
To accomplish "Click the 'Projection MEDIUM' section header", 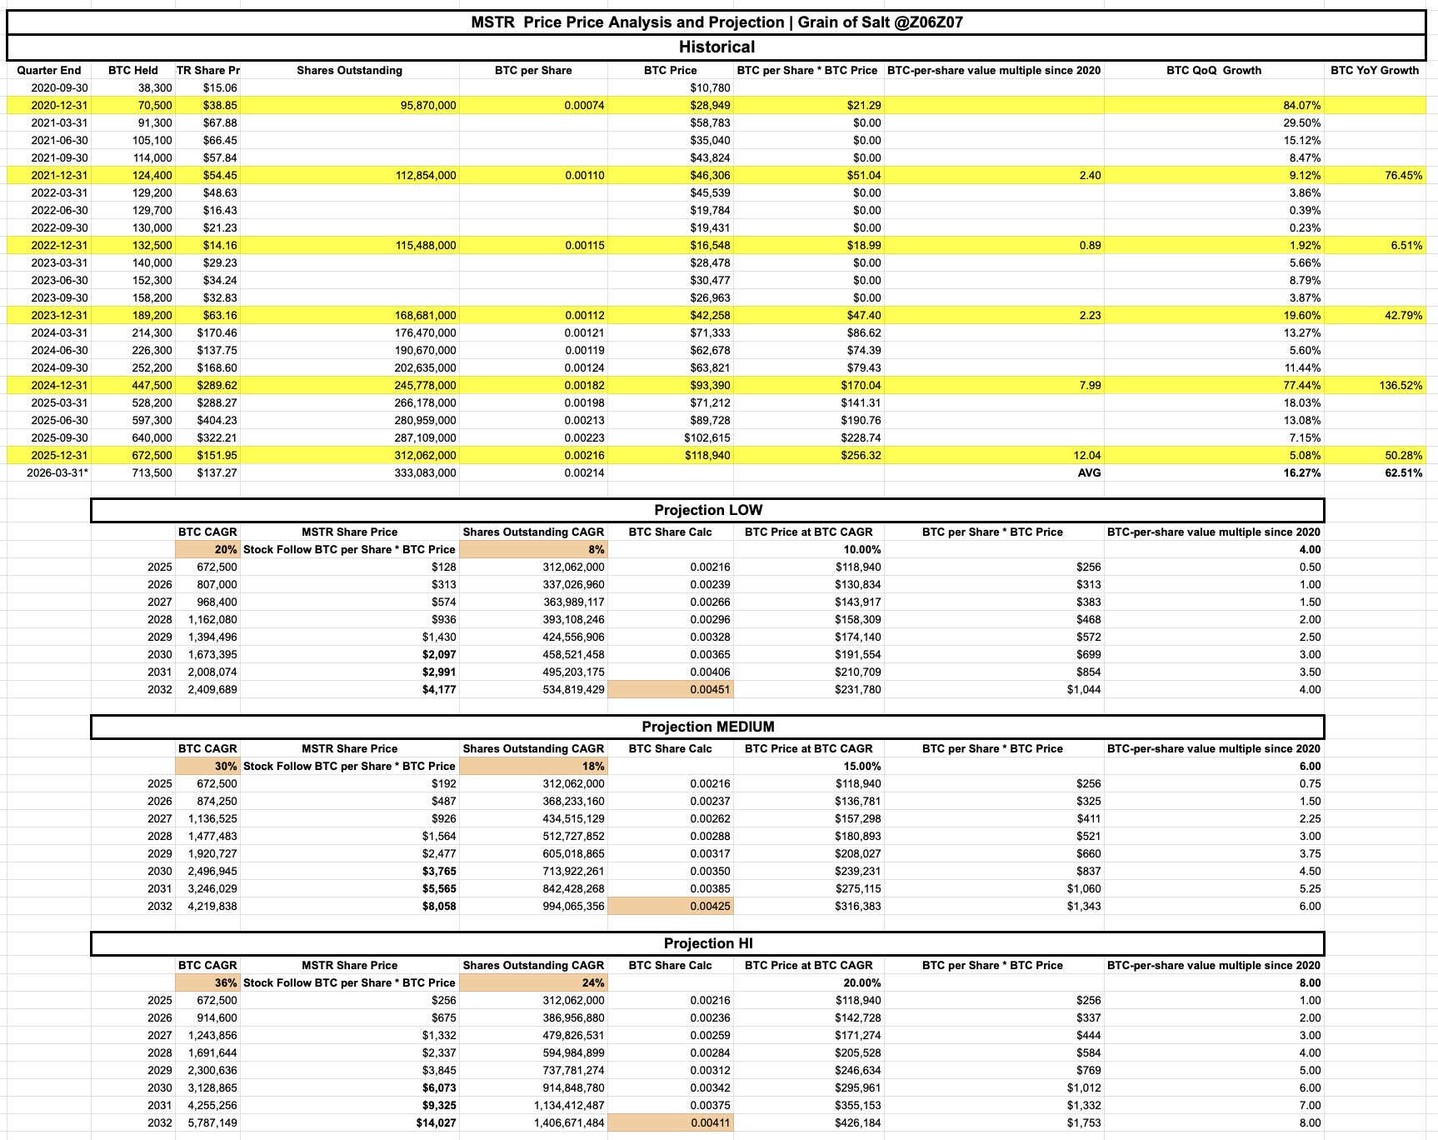I will pyautogui.click(x=707, y=727).
